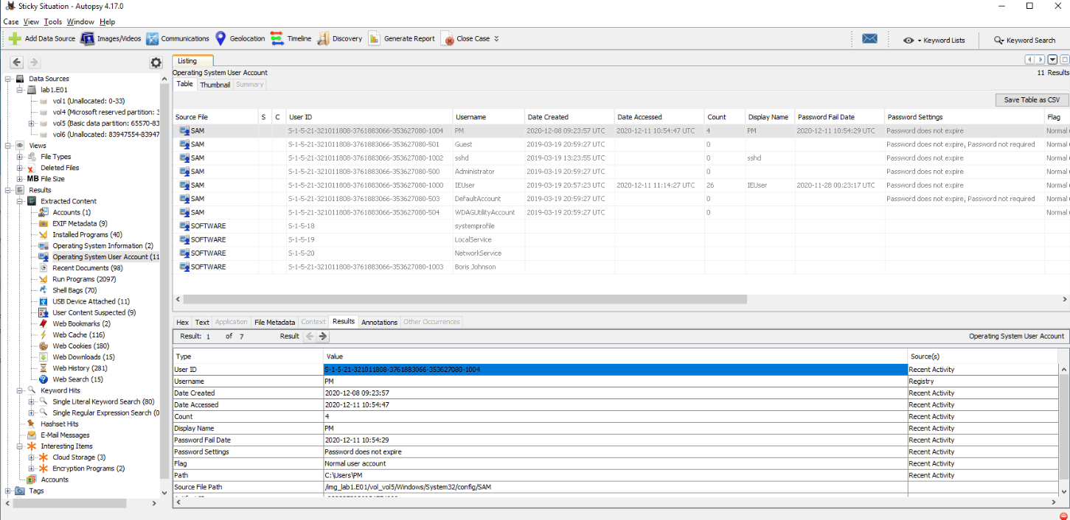Image resolution: width=1070 pixels, height=520 pixels.
Task: Sort table by Username column header
Action: pyautogui.click(x=488, y=117)
